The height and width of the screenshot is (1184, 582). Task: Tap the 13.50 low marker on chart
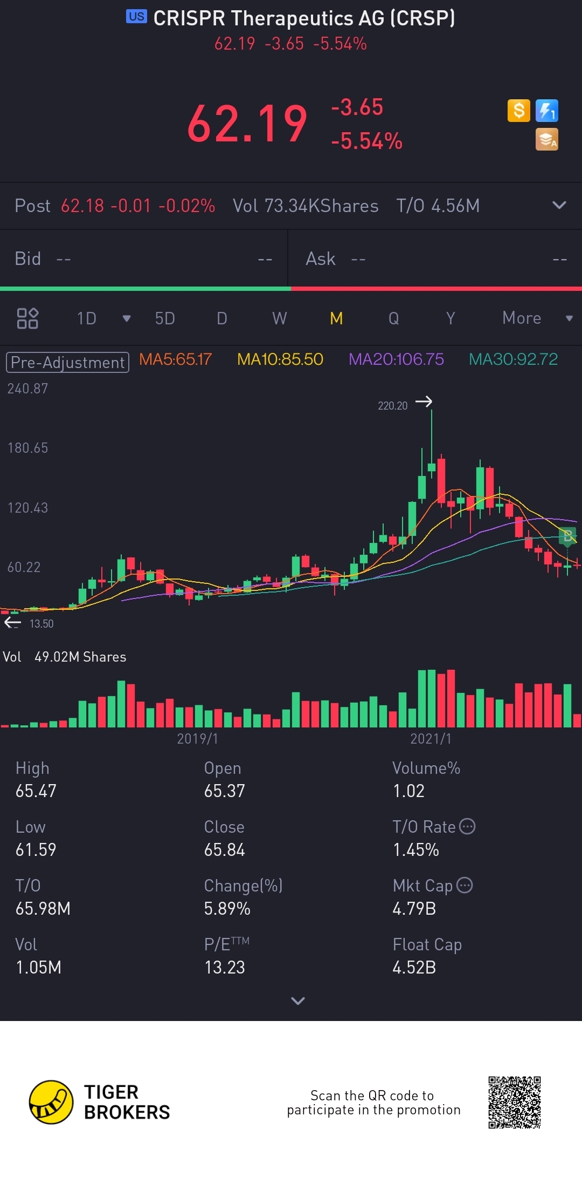[x=41, y=624]
